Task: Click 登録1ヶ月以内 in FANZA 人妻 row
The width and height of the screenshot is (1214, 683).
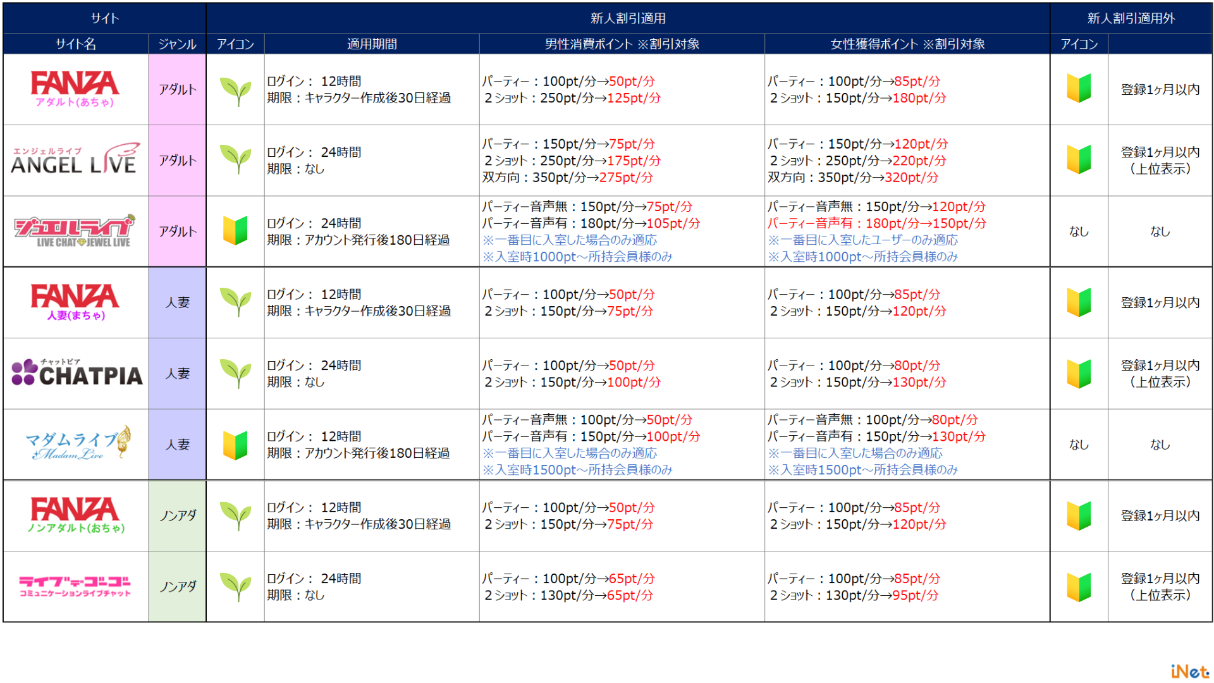Action: tap(1160, 302)
